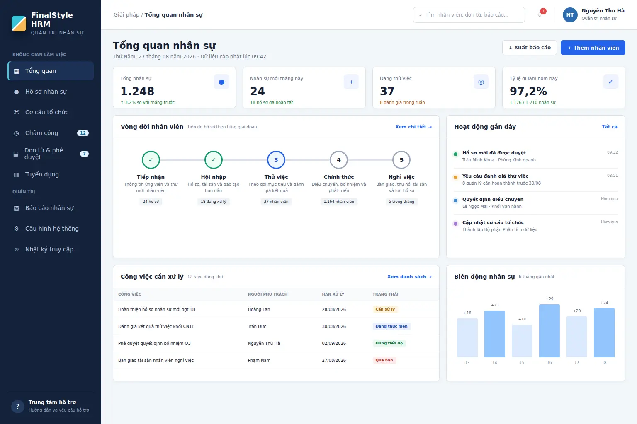Viewport: 637px width, 424px height.
Task: Click the Tổng nhân sự card icon
Action: pos(221,82)
